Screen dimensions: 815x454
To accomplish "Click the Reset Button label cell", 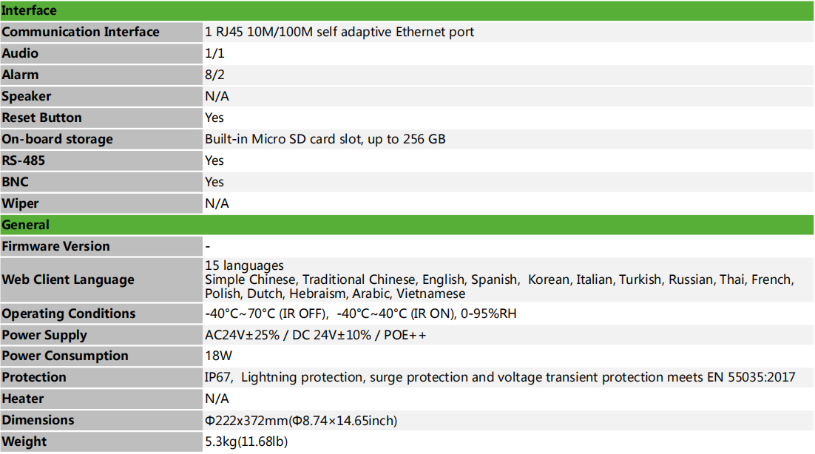I will (42, 118).
